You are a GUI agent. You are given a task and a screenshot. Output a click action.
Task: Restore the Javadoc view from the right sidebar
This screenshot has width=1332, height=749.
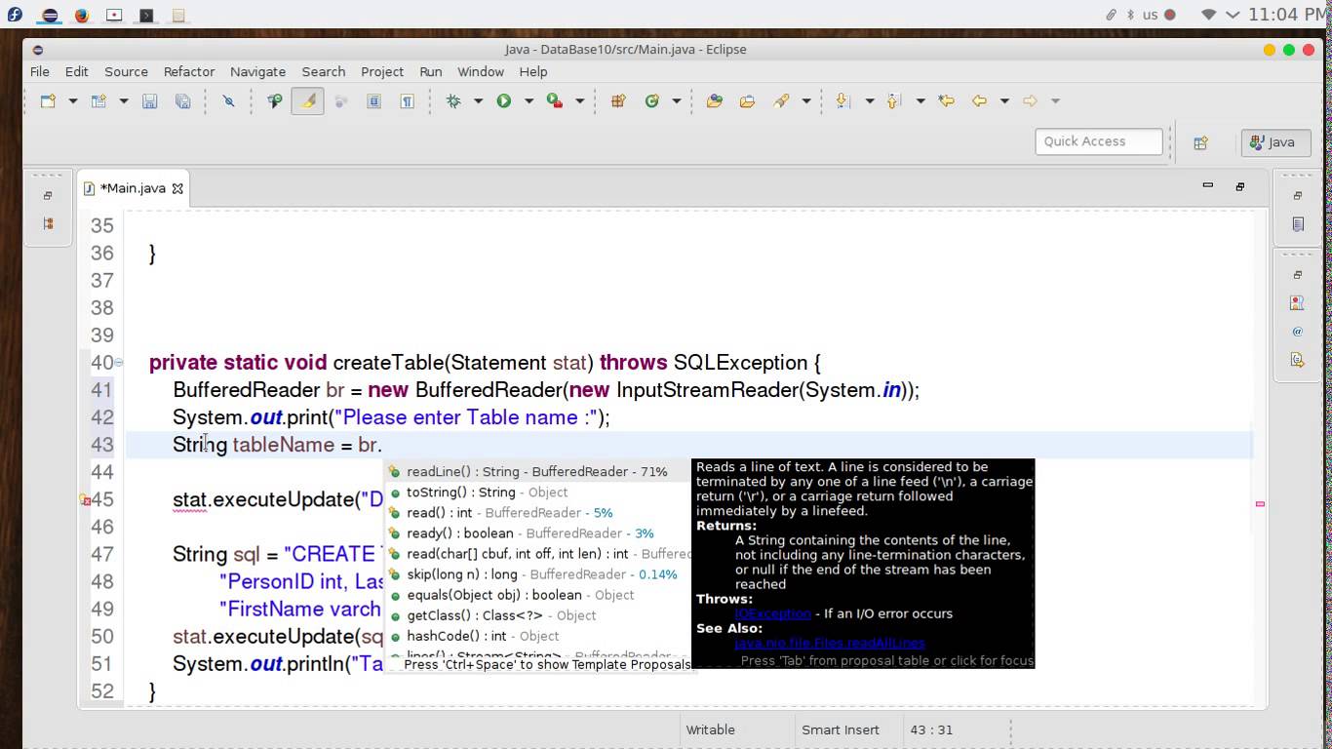(1297, 331)
